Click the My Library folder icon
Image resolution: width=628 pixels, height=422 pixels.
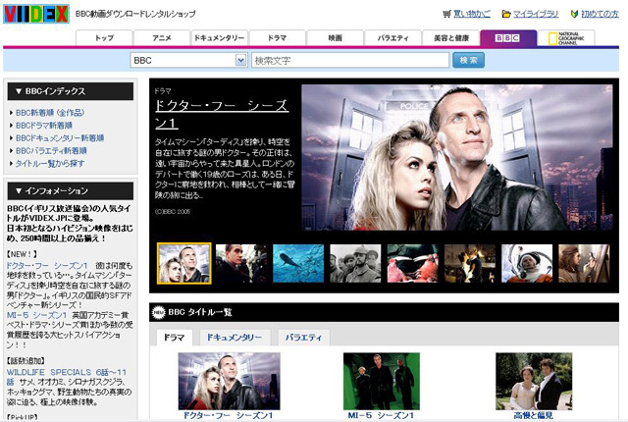click(506, 14)
